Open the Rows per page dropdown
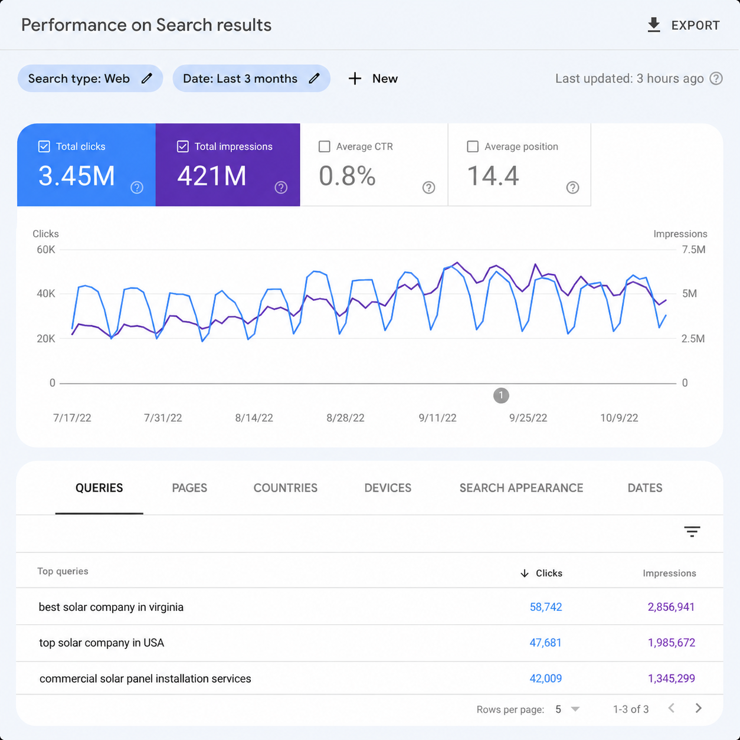Image resolution: width=740 pixels, height=740 pixels. (568, 709)
